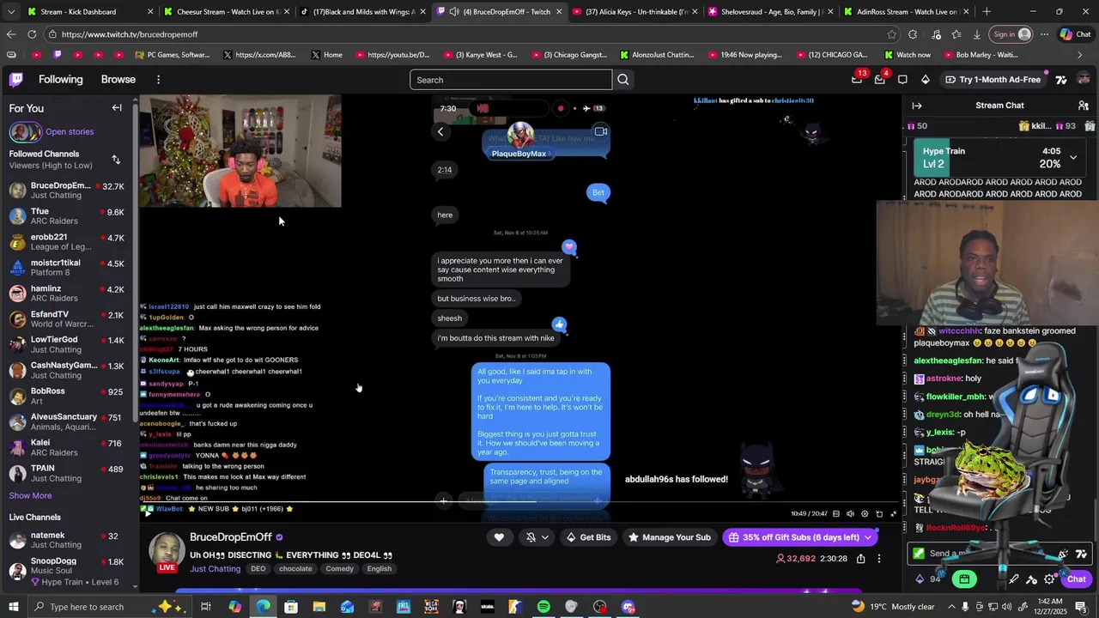The height and width of the screenshot is (618, 1099).
Task: Collapse the Stream Chat panel
Action: [917, 106]
